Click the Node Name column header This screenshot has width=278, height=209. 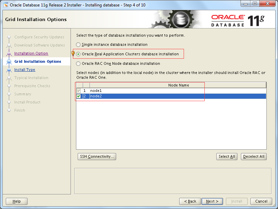point(178,85)
